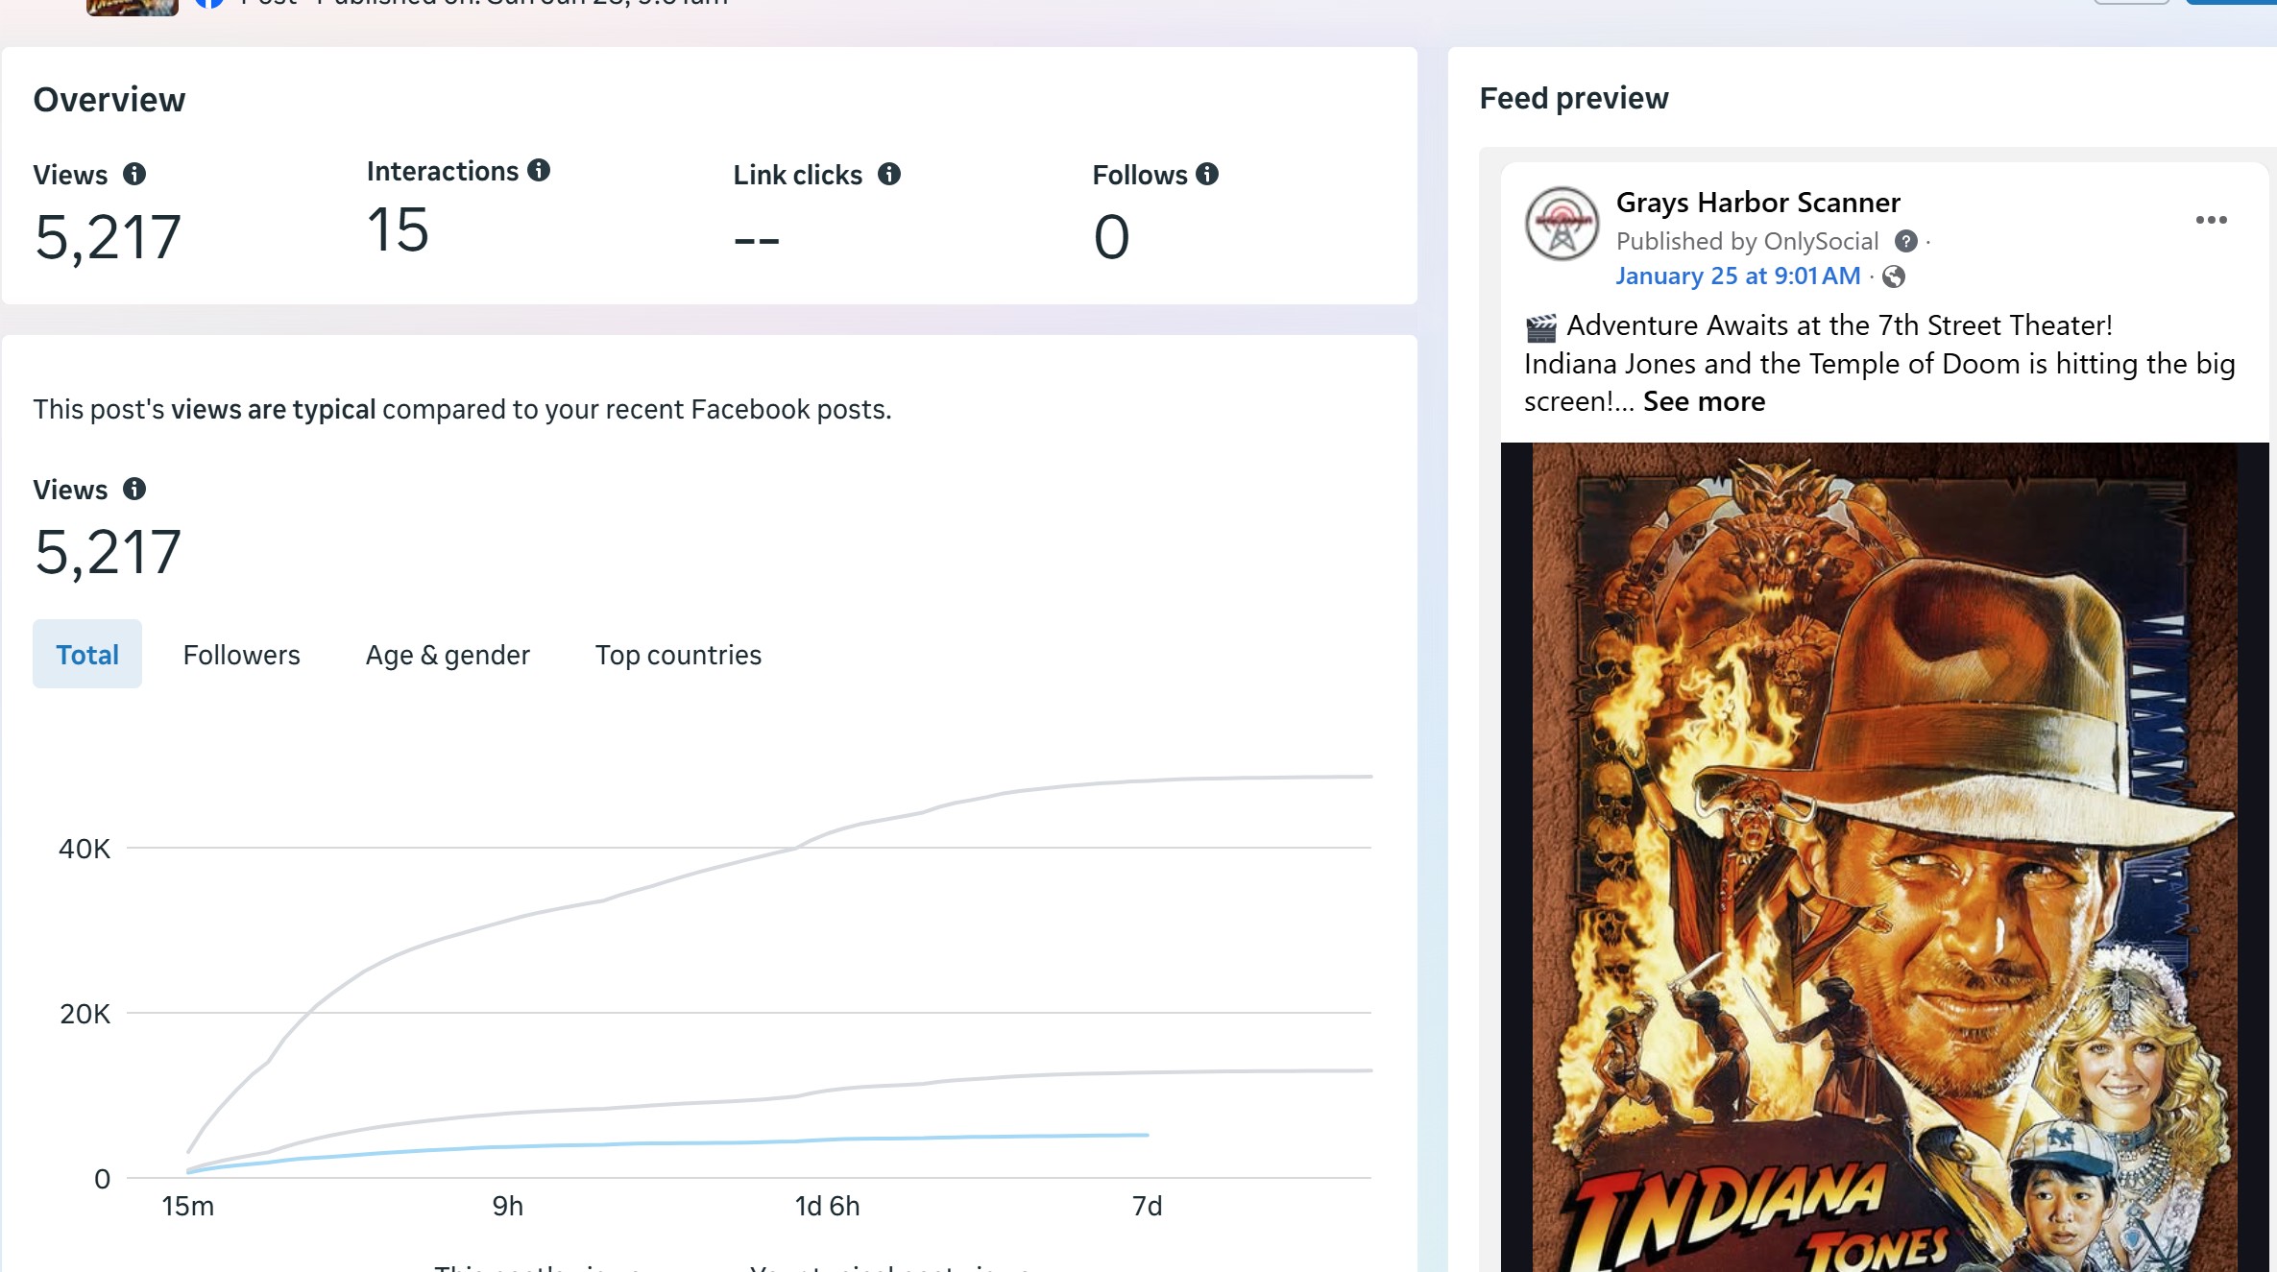Click the Interactions info icon

[x=539, y=170]
